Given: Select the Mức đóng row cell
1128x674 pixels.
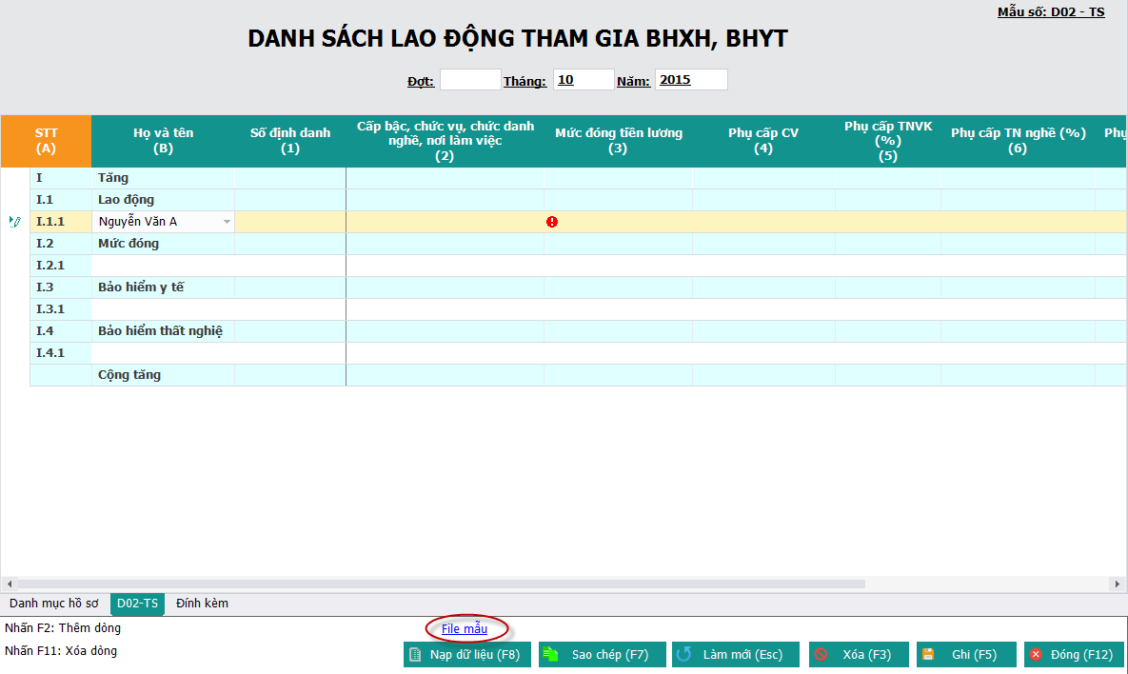Looking at the screenshot, I should click(164, 244).
